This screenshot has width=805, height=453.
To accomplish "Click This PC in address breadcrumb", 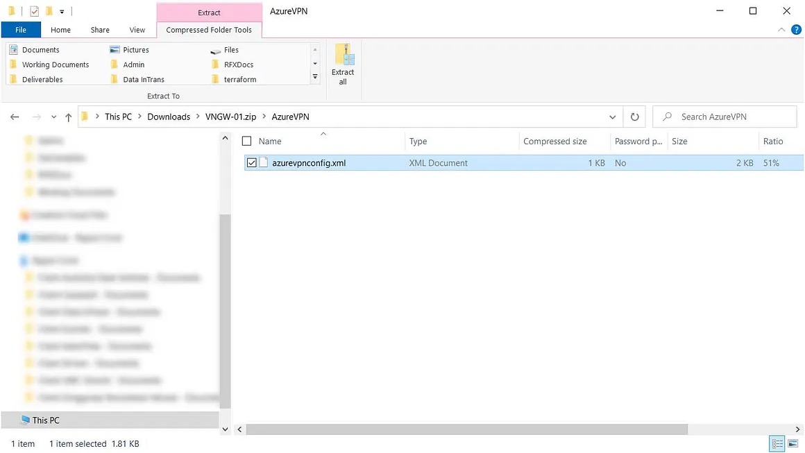I will pos(118,117).
